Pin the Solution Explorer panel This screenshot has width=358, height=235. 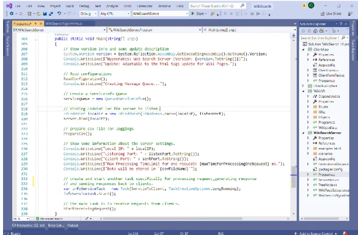(x=341, y=24)
